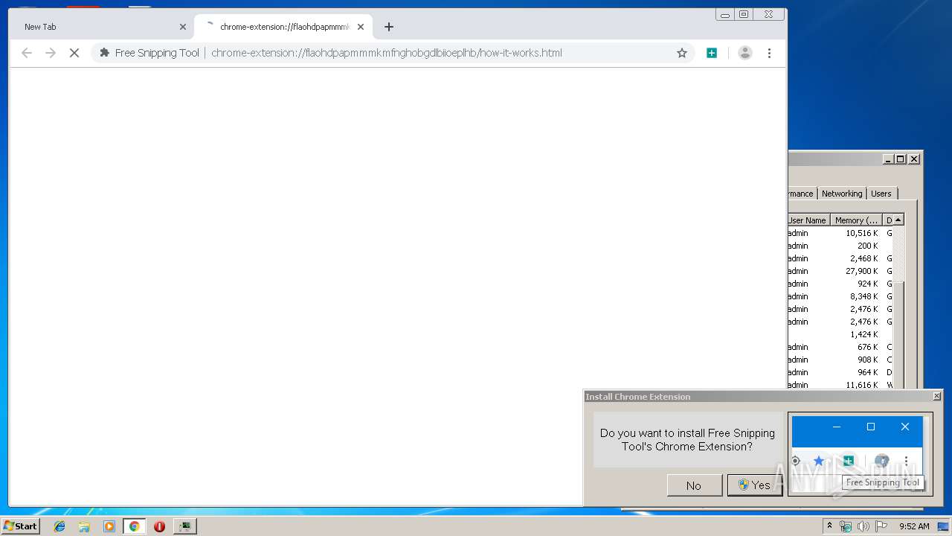Go back in Chrome history
This screenshot has height=536, width=952.
(x=27, y=53)
